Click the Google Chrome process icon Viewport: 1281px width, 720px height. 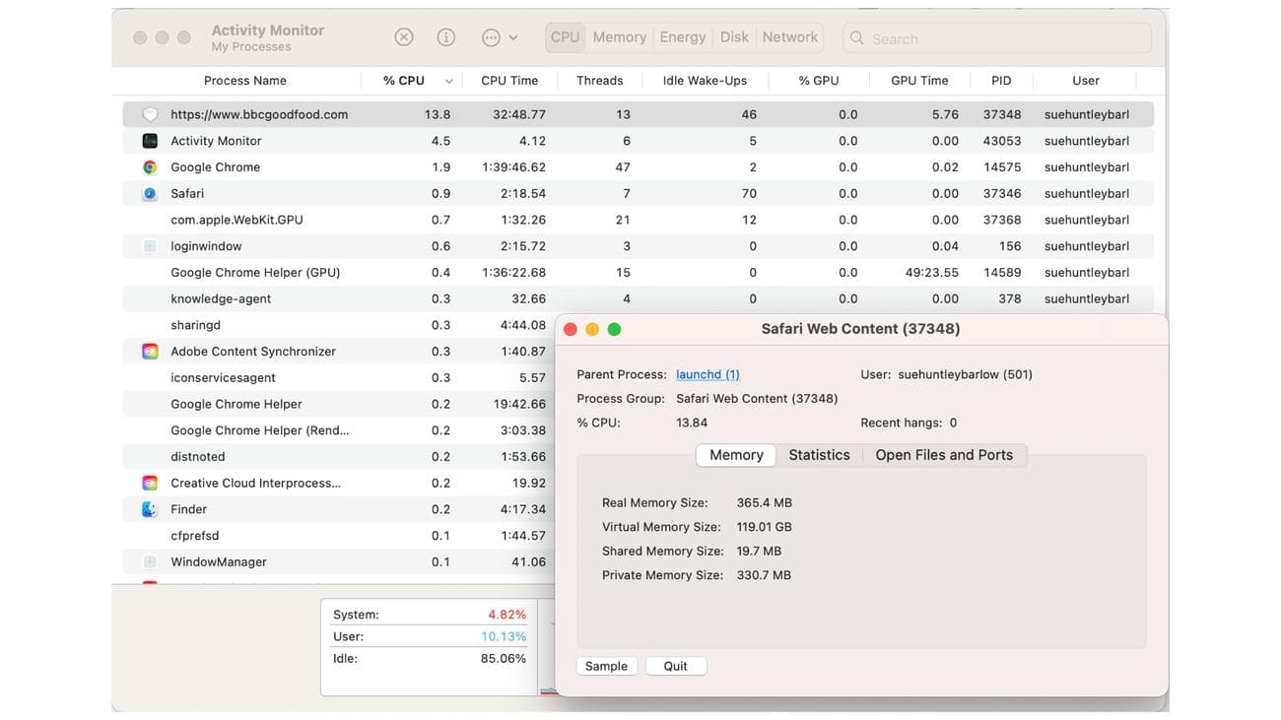coord(150,167)
